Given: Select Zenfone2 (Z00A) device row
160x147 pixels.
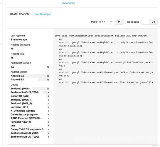Looking at the screenshot, I should tap(30, 89).
